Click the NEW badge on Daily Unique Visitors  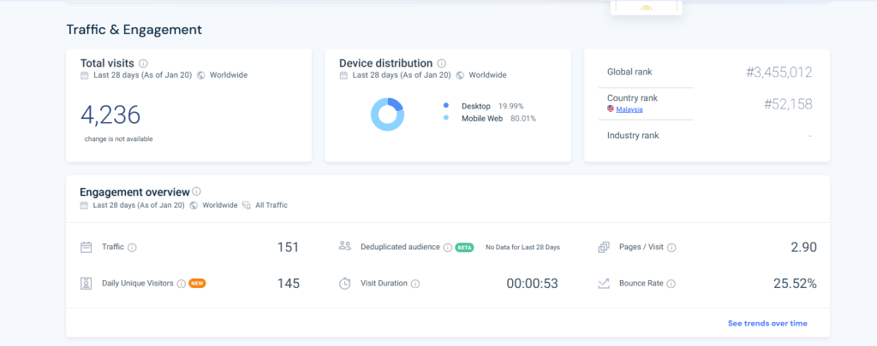(x=197, y=284)
